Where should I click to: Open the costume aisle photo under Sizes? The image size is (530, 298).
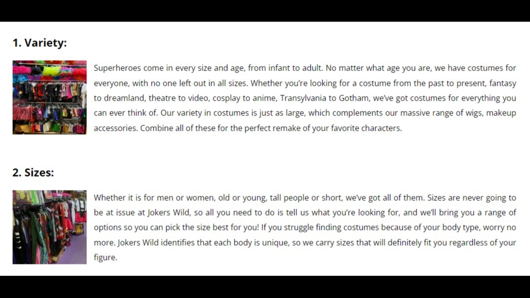click(50, 227)
